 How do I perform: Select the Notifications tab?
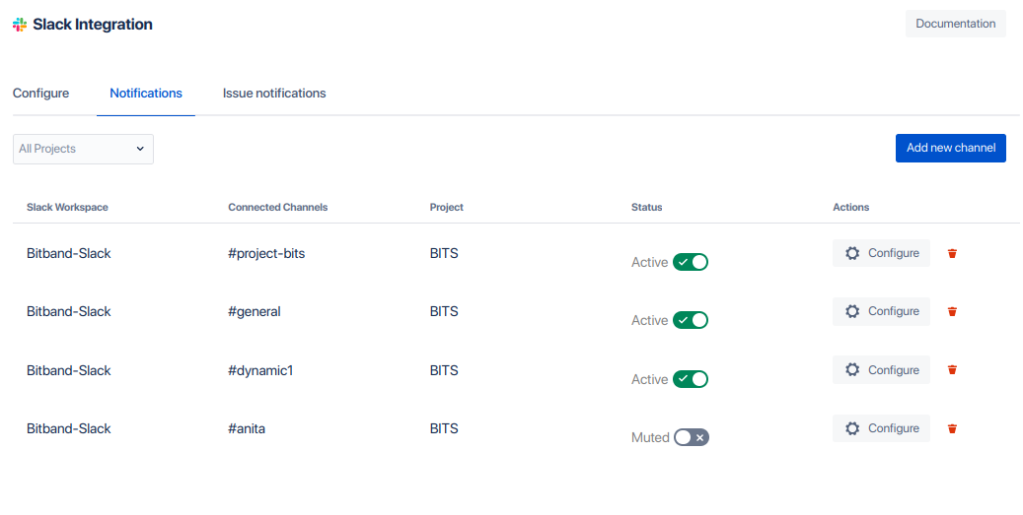point(145,94)
